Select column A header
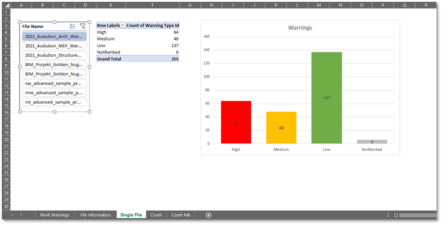 [21, 5]
